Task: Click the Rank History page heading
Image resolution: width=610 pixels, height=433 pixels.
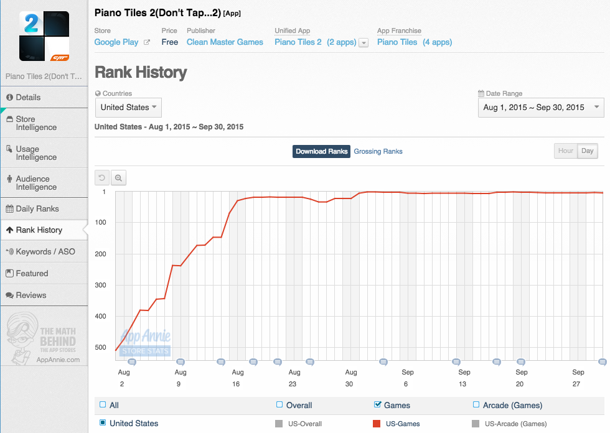Action: 141,72
